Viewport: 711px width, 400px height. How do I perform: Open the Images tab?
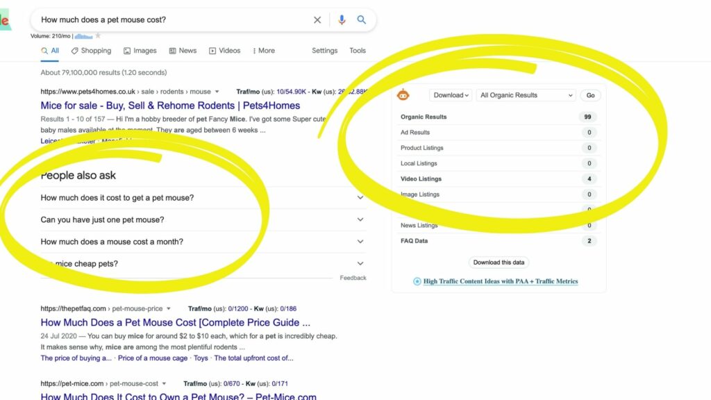(140, 51)
